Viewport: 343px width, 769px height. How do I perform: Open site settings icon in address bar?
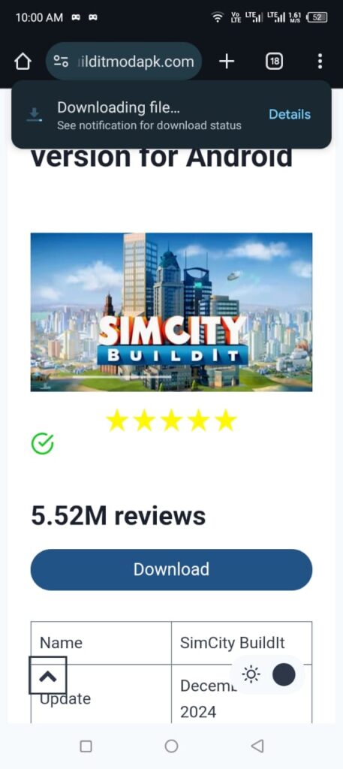pyautogui.click(x=62, y=62)
